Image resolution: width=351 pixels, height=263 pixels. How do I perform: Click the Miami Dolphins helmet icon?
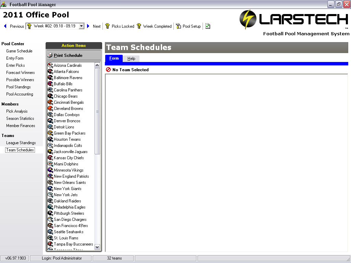point(50,164)
